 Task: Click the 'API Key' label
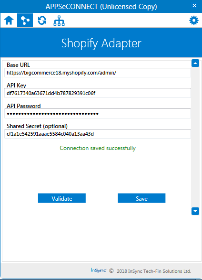pyautogui.click(x=16, y=86)
